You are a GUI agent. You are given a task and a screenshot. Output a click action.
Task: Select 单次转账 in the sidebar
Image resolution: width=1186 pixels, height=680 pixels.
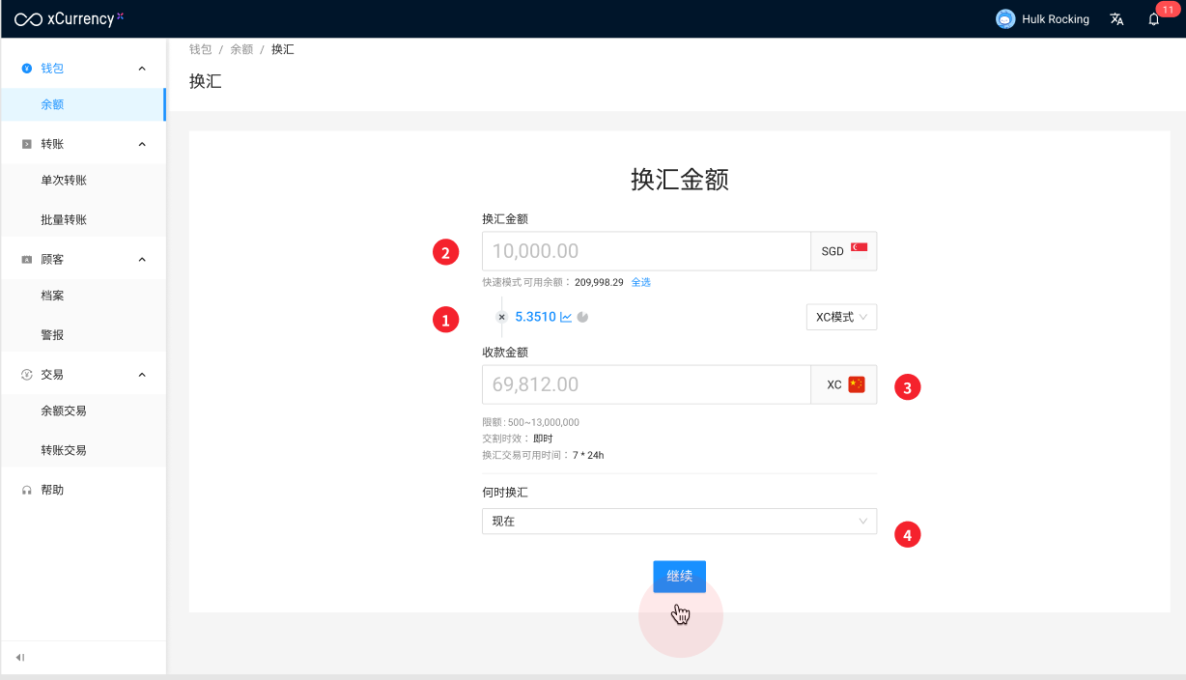[x=64, y=181]
